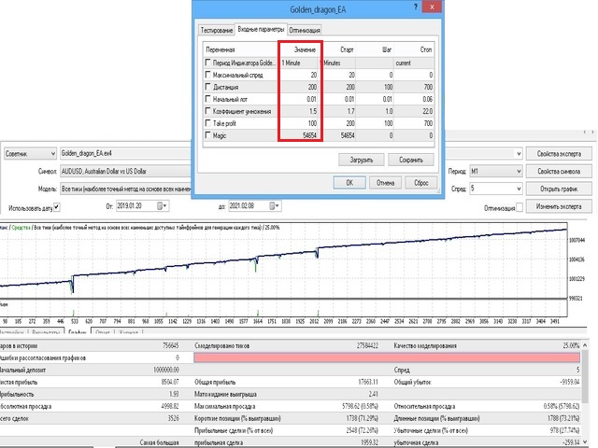598x448 pixels.
Task: Tick the Take profit checkbox
Action: 207,122
